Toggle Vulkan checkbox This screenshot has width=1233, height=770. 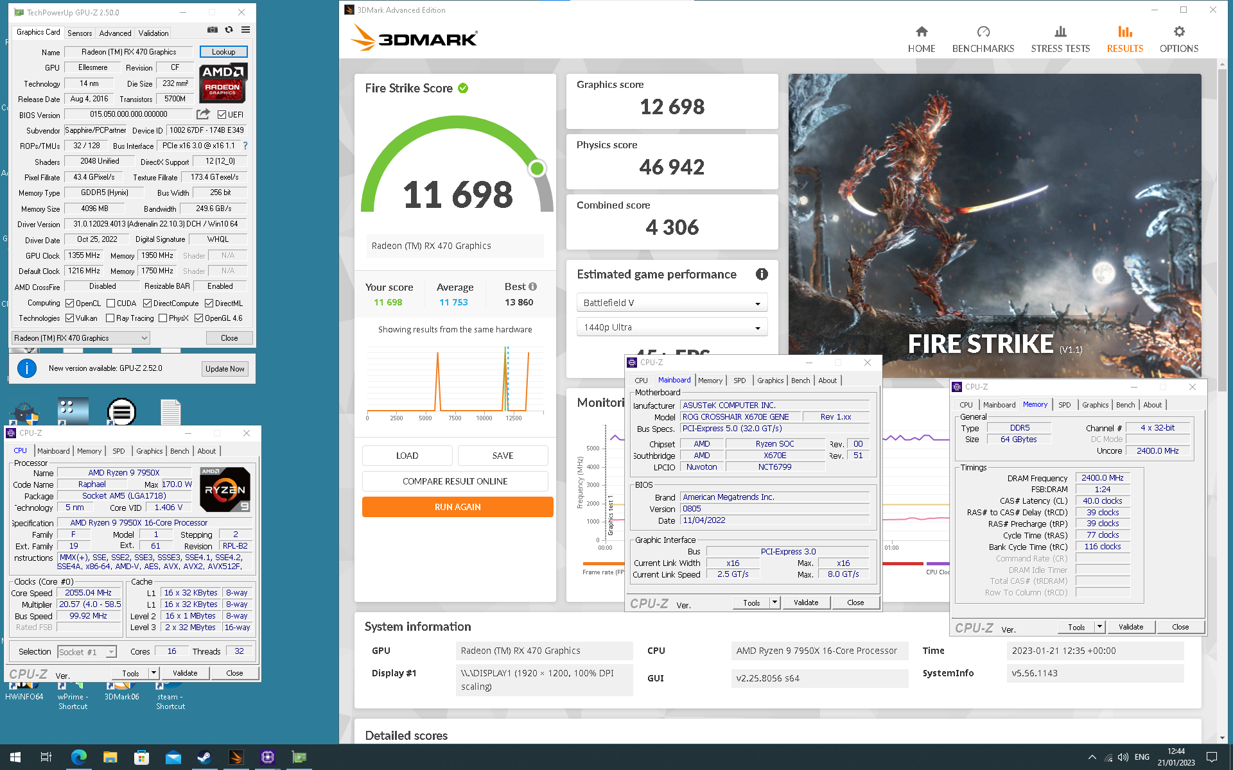pos(69,318)
